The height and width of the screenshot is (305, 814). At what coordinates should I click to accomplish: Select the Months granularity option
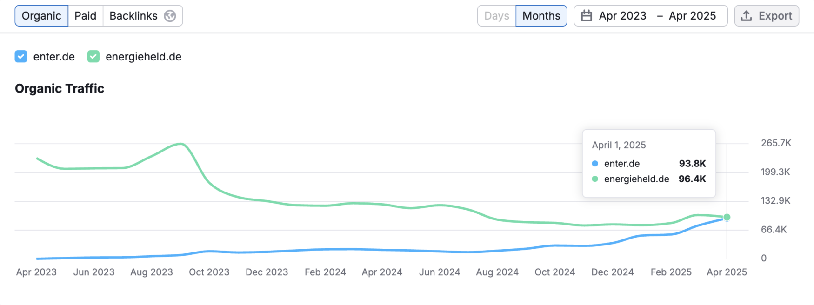(541, 16)
